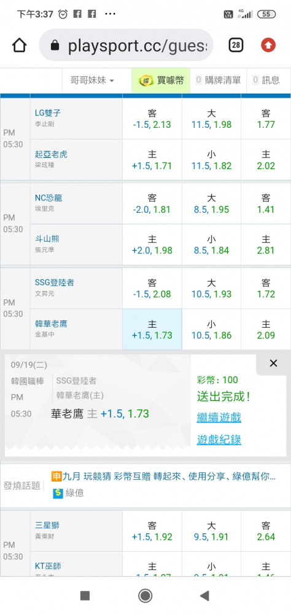
Task: Tap the red upload arrow icon
Action: tap(268, 46)
